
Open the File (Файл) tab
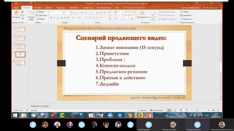16,8
